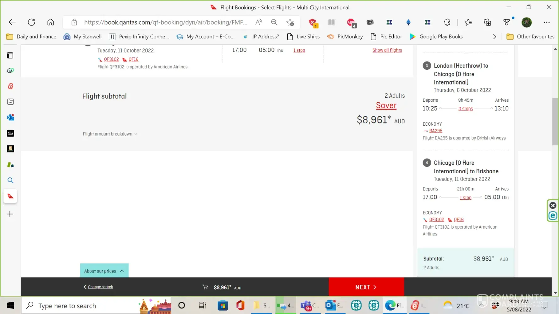Expand the About our prices panel
Screen dimensions: 559x314
[104, 271]
